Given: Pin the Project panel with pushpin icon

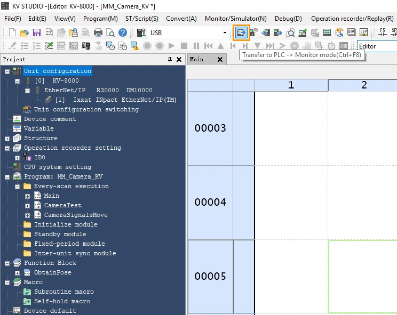Looking at the screenshot, I should pyautogui.click(x=170, y=60).
